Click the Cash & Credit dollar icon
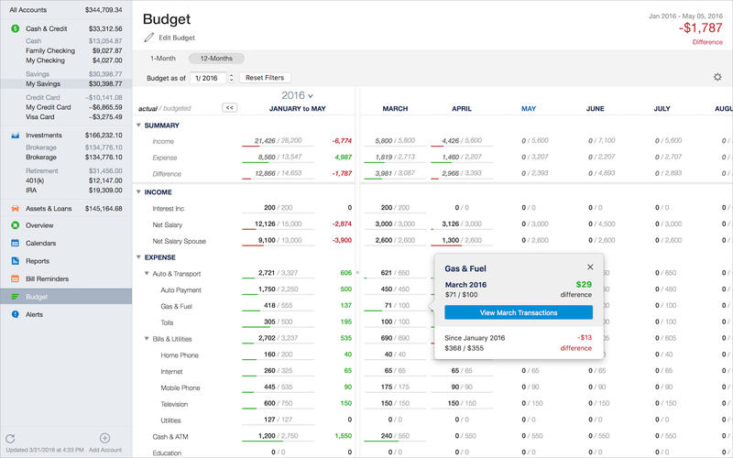The height and width of the screenshot is (458, 733). tap(16, 28)
